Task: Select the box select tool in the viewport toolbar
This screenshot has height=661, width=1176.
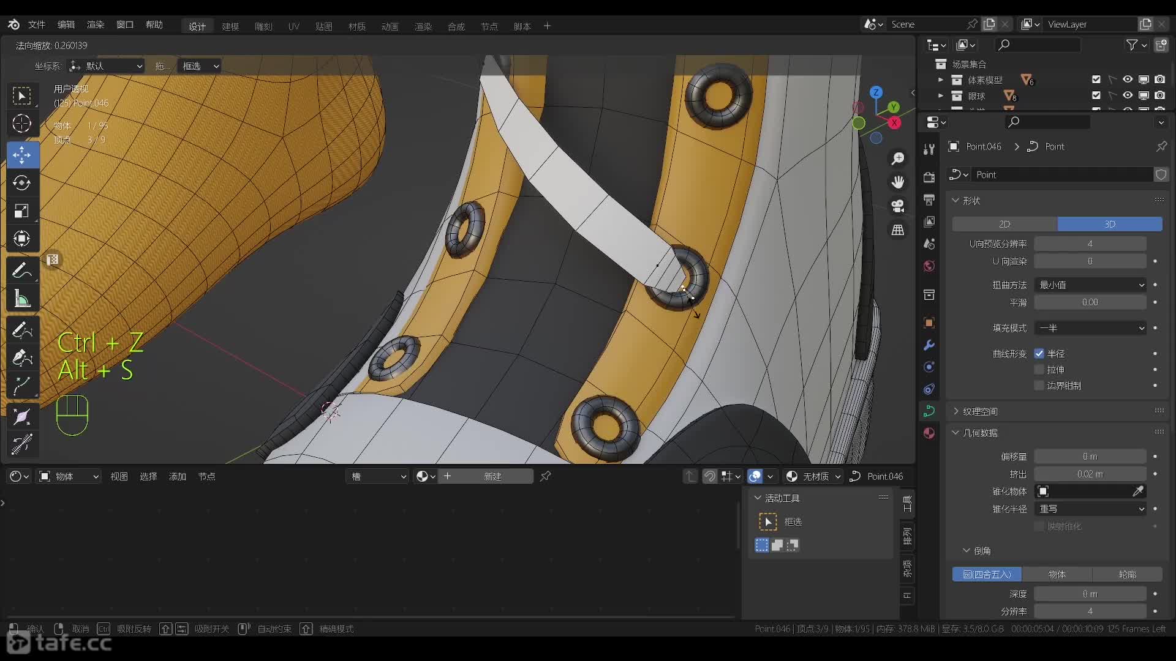Action: [x=22, y=96]
